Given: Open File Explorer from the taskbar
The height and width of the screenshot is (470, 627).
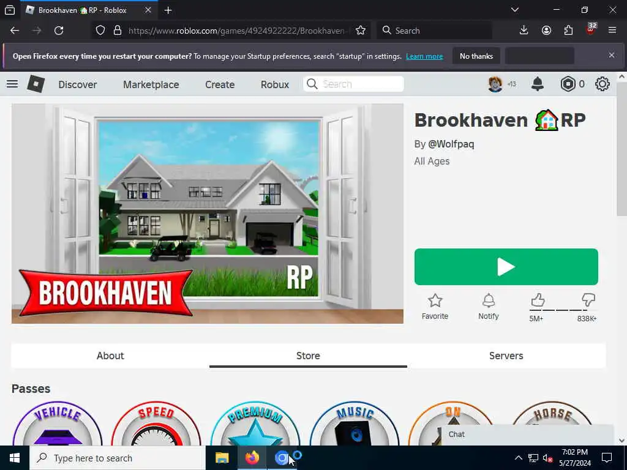Looking at the screenshot, I should pos(222,458).
